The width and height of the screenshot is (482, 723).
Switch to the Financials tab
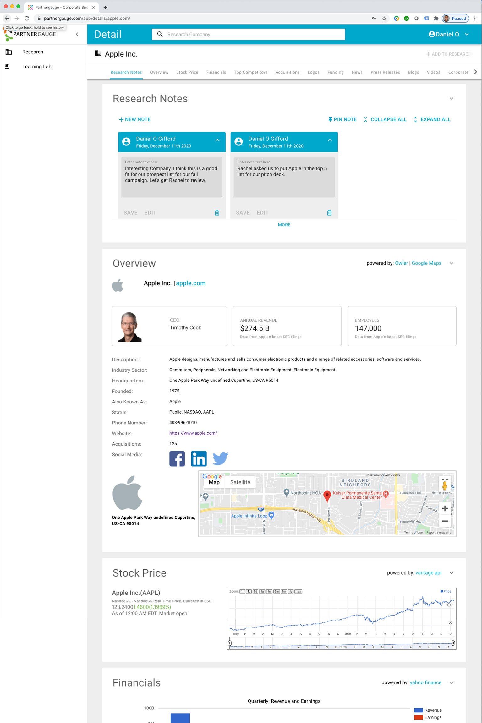216,72
